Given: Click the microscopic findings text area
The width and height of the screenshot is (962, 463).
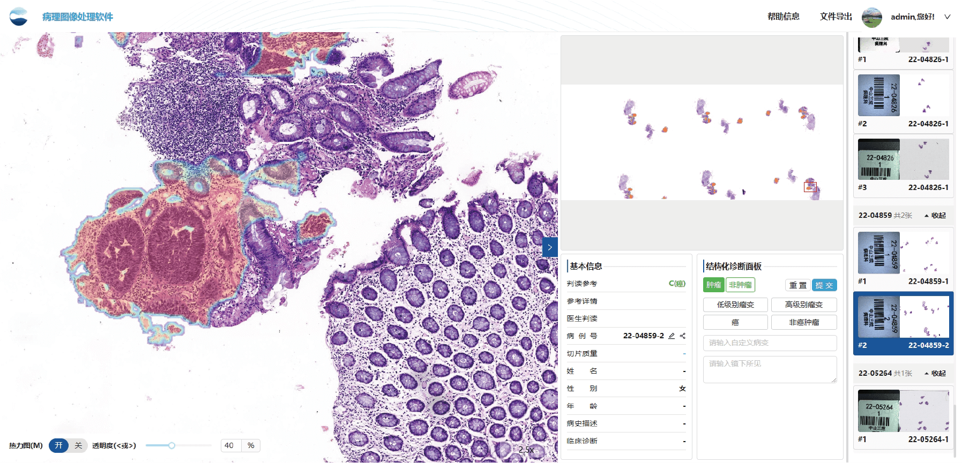Looking at the screenshot, I should [x=770, y=369].
